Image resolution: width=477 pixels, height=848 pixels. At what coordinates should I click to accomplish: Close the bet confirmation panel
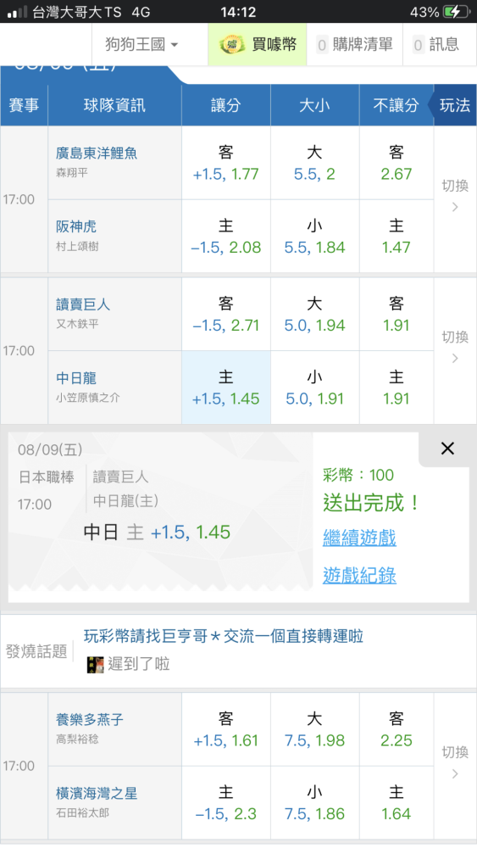(x=447, y=449)
